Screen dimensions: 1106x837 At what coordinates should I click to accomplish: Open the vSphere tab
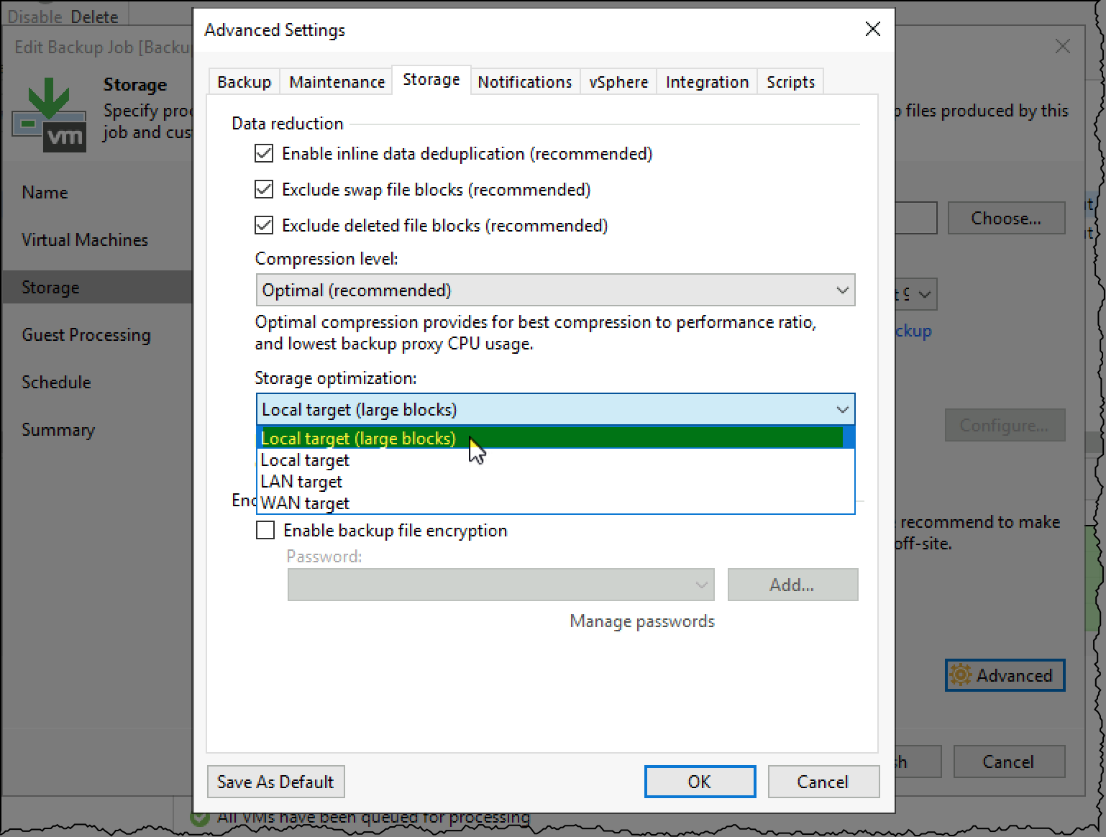[x=618, y=82]
